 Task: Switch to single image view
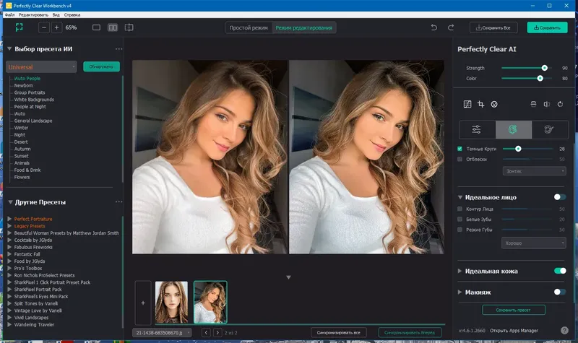pos(96,27)
